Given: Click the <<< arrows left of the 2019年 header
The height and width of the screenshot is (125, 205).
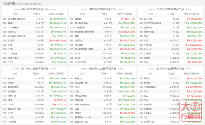Looking at the screenshot, I should [84, 9].
